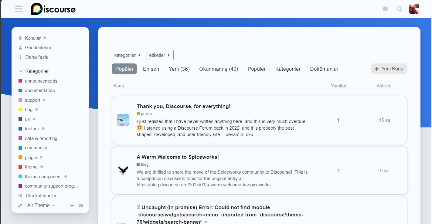Open the kategoriler filter dropdown
This screenshot has height=224, width=432.
[128, 55]
